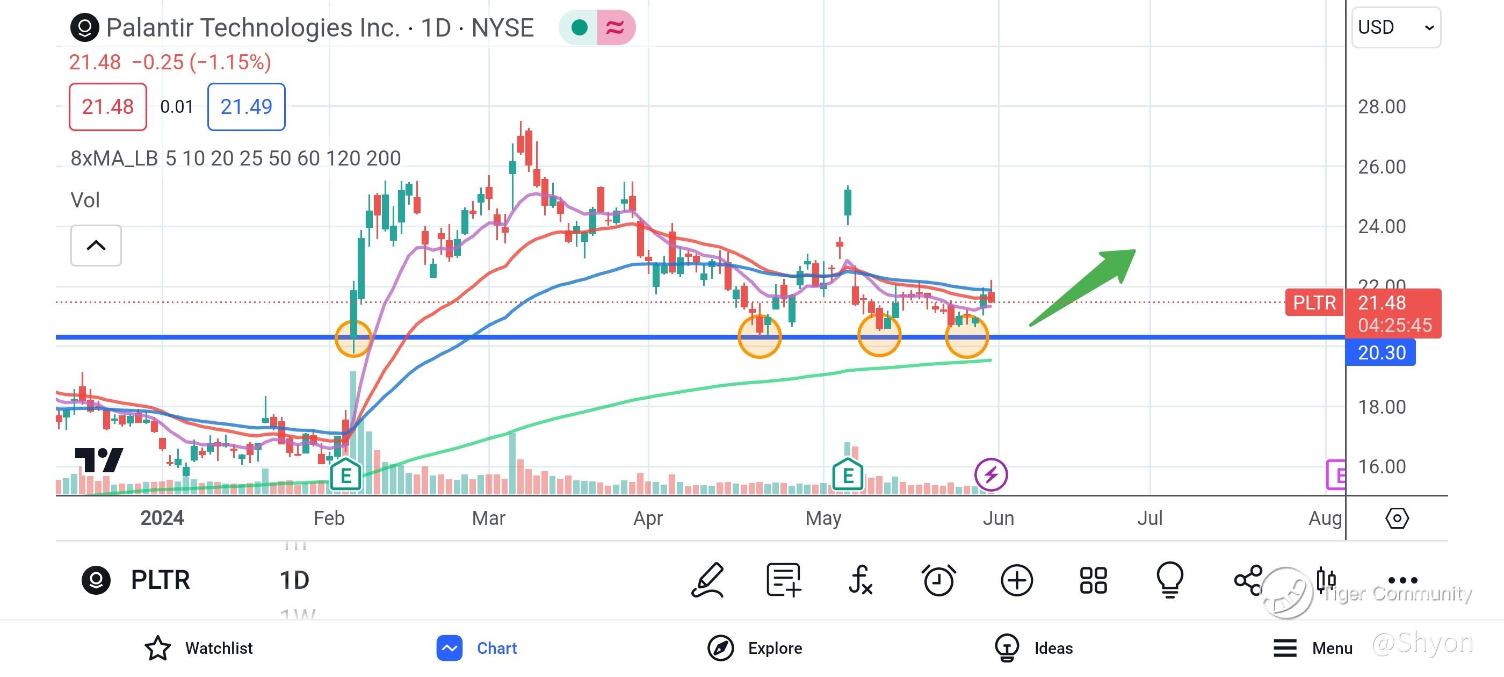The image size is (1504, 677).
Task: Add symbol with the plus circle icon
Action: click(x=1016, y=580)
